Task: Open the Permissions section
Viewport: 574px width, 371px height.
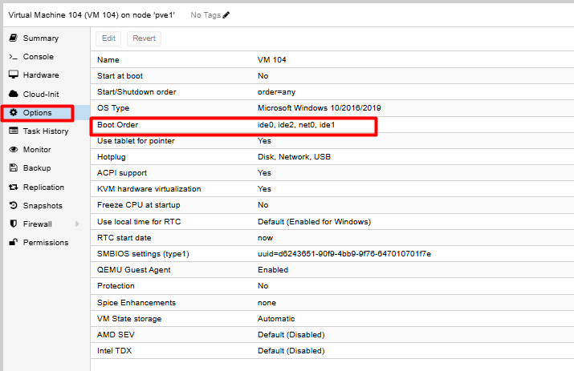Action: [45, 242]
